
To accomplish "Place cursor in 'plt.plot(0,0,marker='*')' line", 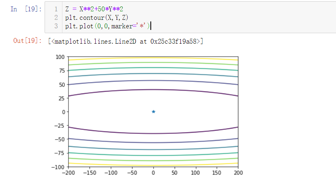I will pyautogui.click(x=107, y=26).
